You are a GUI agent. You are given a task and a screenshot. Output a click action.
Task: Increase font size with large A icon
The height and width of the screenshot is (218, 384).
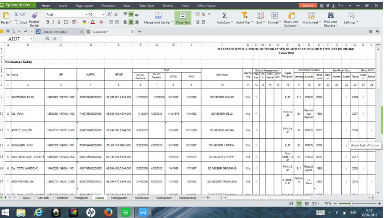(x=109, y=14)
